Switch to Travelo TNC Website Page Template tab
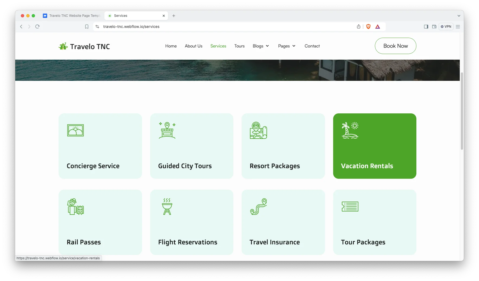The width and height of the screenshot is (479, 281). click(72, 16)
